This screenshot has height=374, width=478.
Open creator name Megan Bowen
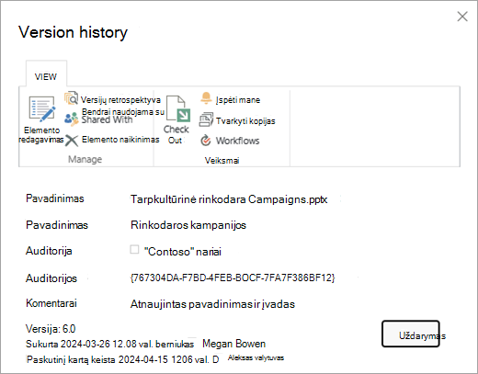234,344
